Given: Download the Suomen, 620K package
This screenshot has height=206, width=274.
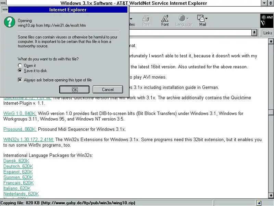Looking at the screenshot, I should (x=18, y=177).
